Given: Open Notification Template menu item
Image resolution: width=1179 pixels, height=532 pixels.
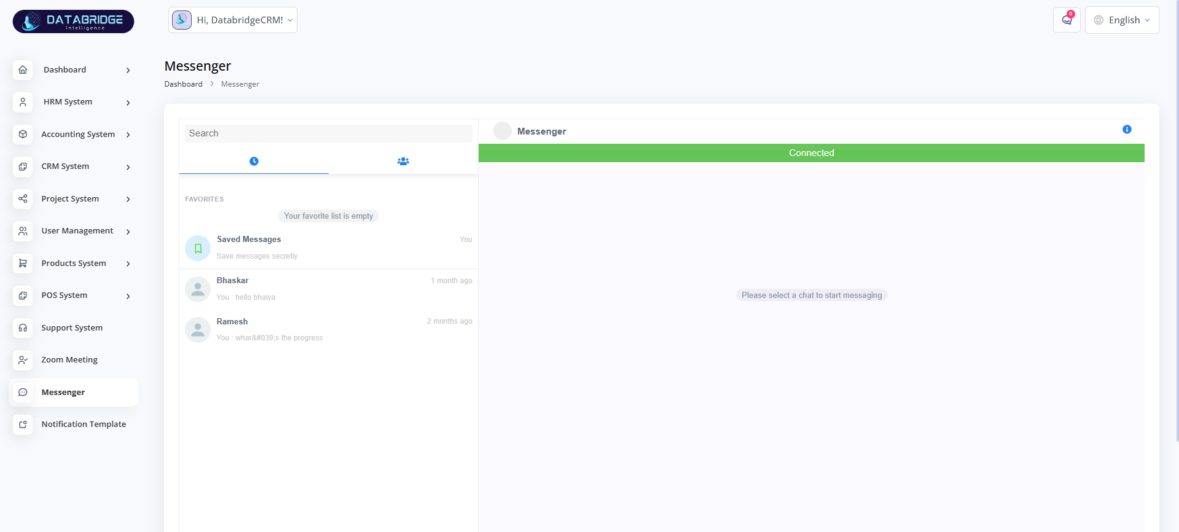Looking at the screenshot, I should (84, 424).
